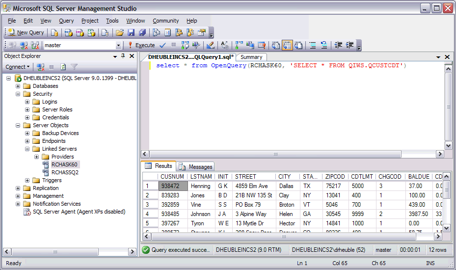Expand the Logins folder

27,102
